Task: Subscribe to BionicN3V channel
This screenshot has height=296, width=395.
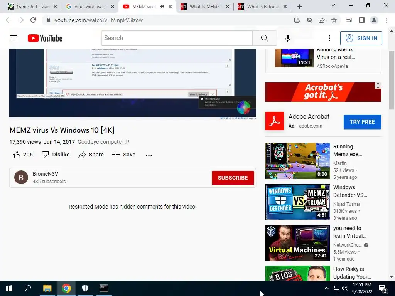Action: click(233, 178)
